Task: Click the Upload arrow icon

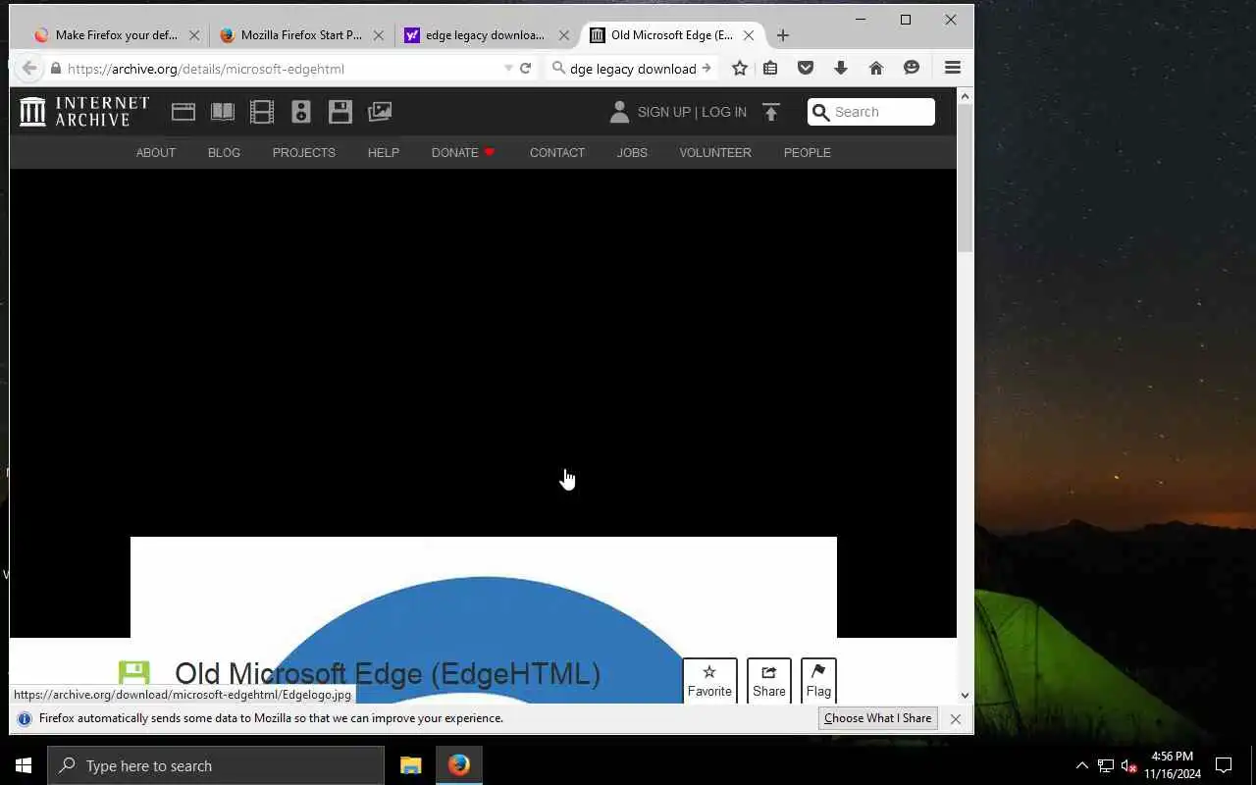Action: pos(771,112)
